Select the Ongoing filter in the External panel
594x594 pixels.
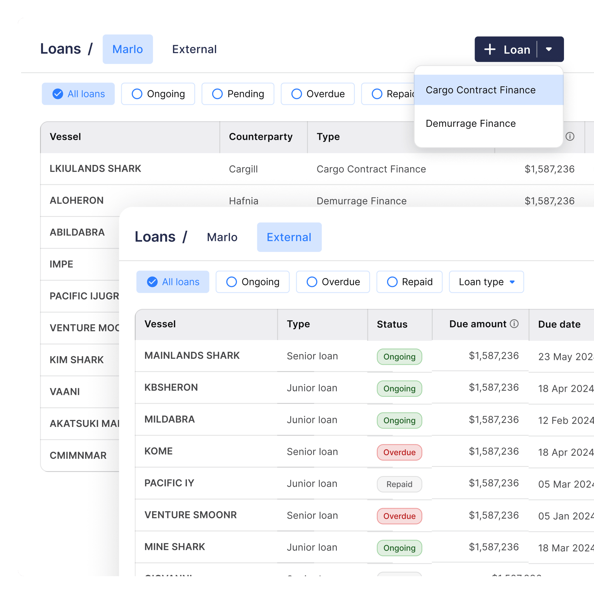point(252,282)
